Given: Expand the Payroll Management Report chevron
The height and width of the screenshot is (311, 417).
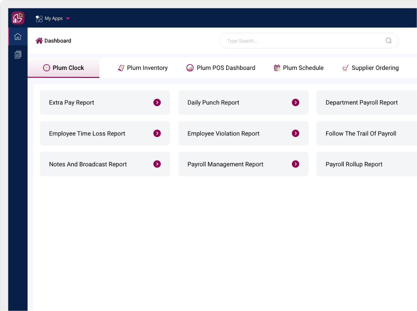Looking at the screenshot, I should (x=295, y=164).
